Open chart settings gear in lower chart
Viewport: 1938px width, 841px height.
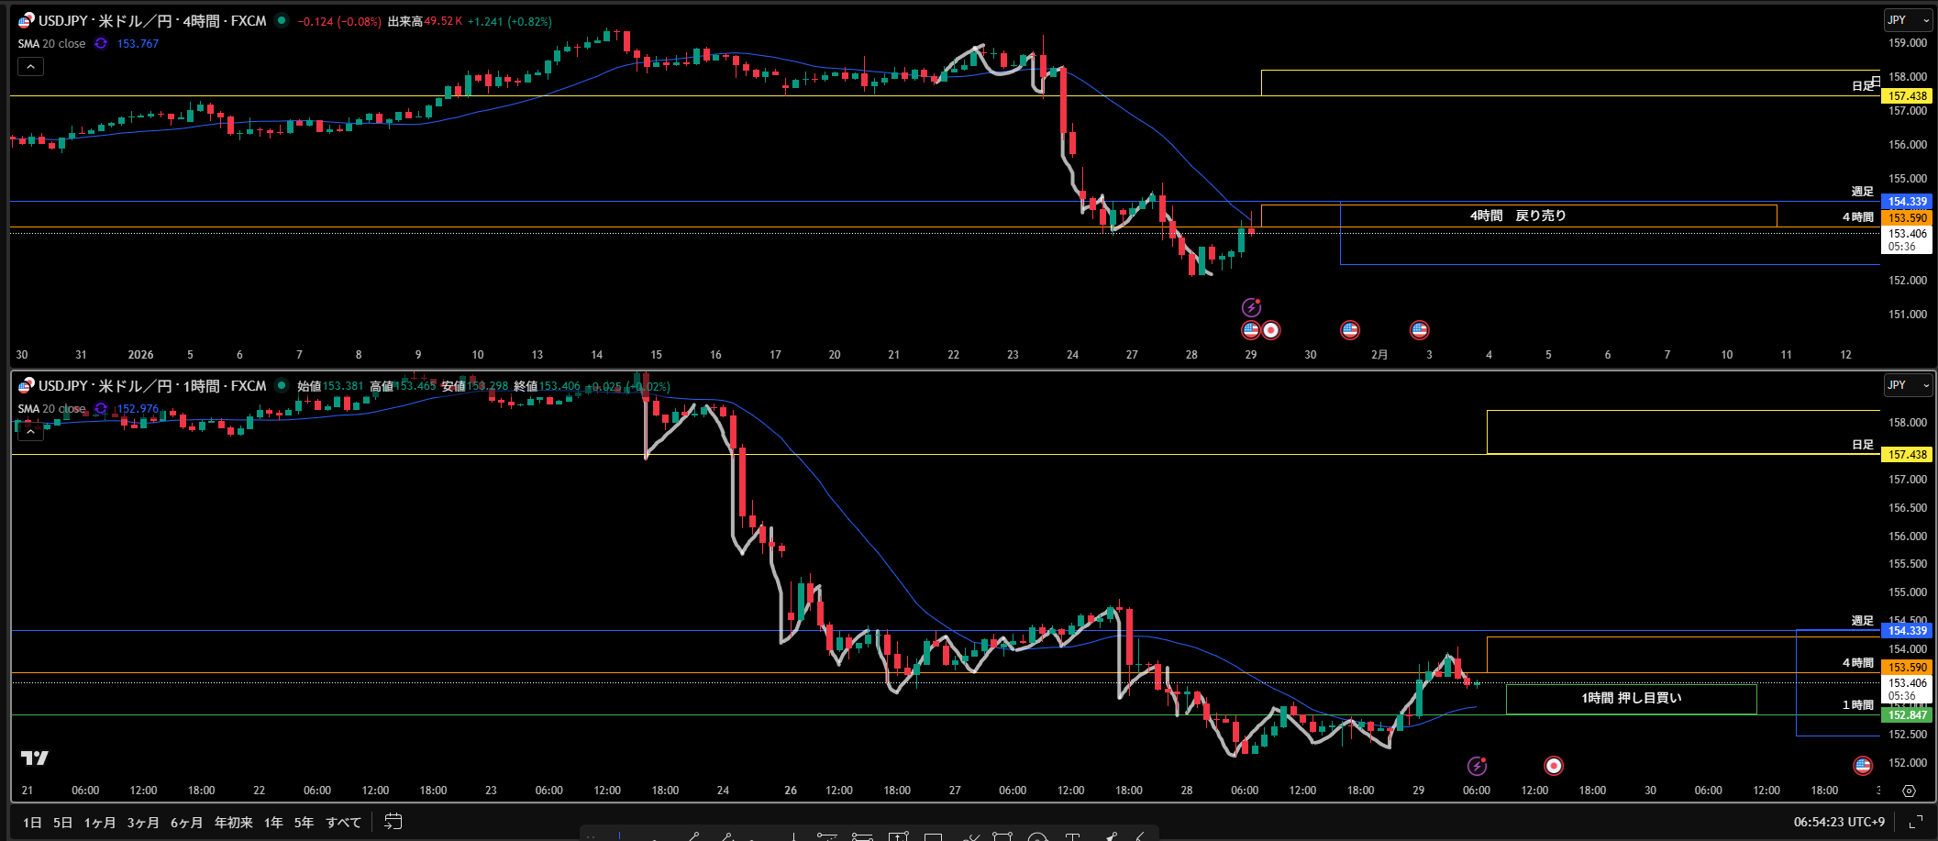[1909, 791]
